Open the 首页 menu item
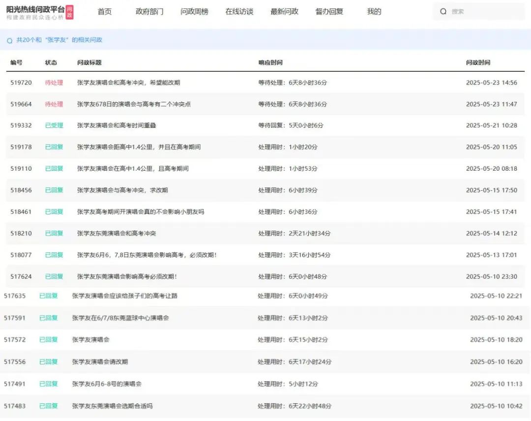 [x=105, y=11]
